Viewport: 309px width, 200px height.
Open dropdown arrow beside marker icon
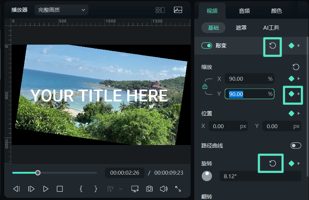click(x=121, y=189)
